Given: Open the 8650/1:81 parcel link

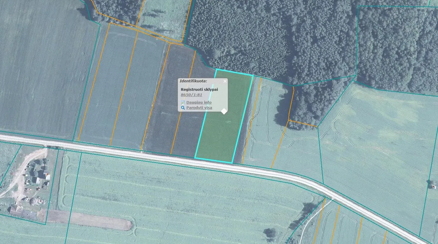Looking at the screenshot, I should [x=191, y=95].
